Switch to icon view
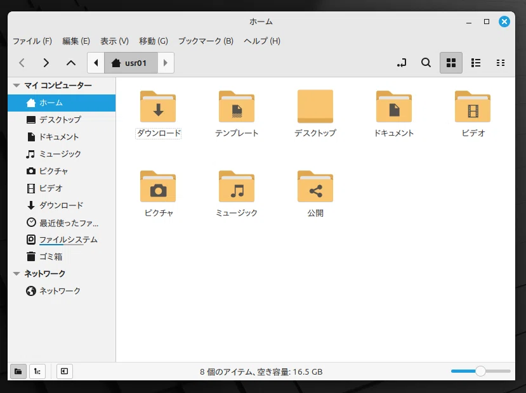The width and height of the screenshot is (526, 393). (451, 63)
